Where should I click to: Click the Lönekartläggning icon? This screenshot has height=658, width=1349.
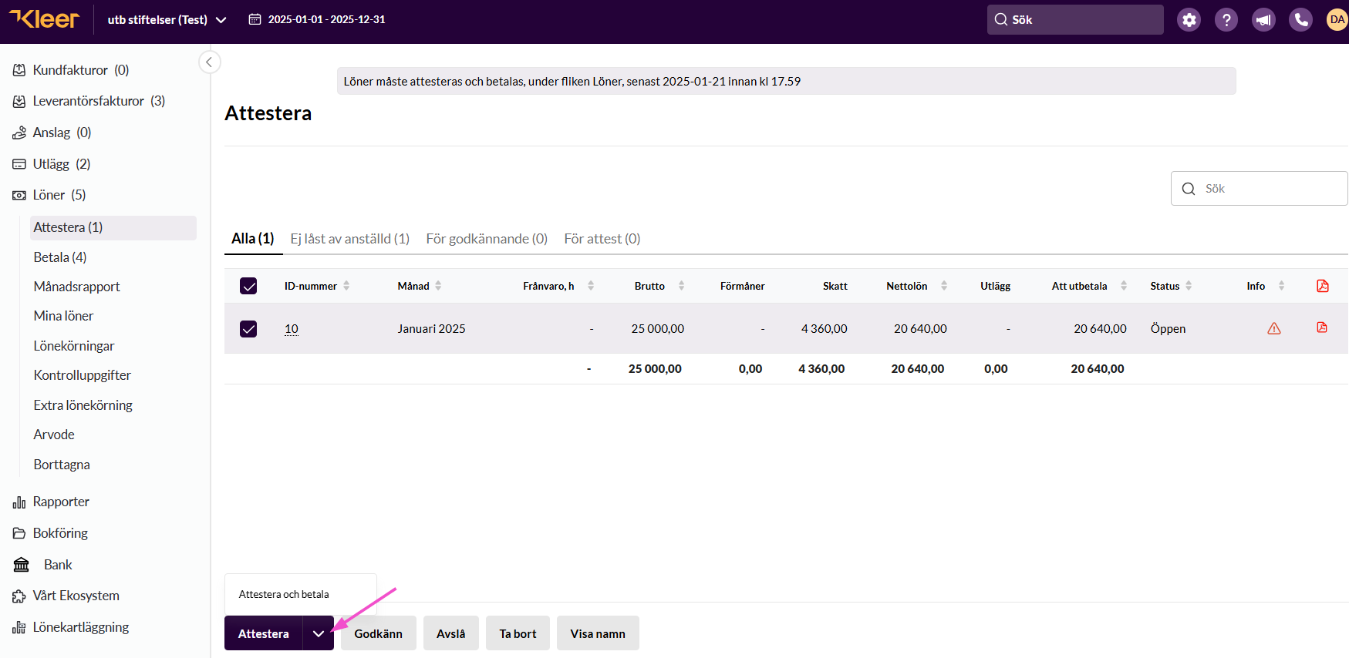(19, 627)
